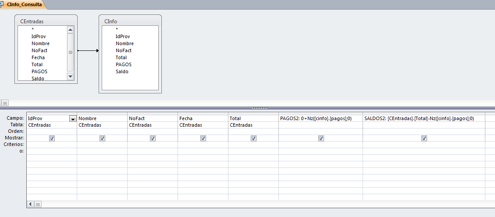Toggle Mostrar checkbox for SALDOS2 column
The height and width of the screenshot is (217, 495).
tap(424, 139)
